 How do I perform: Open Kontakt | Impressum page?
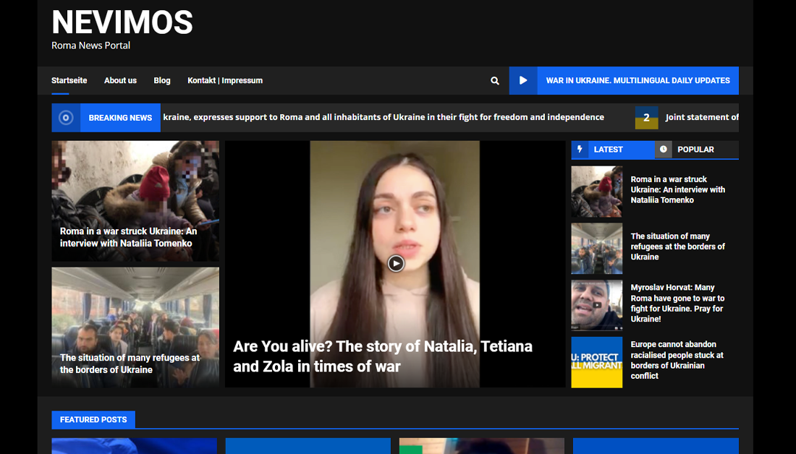tap(225, 81)
